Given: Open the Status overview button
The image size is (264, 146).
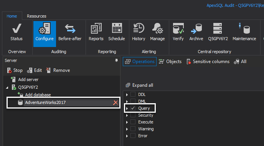Looking at the screenshot, I should [x=16, y=32].
